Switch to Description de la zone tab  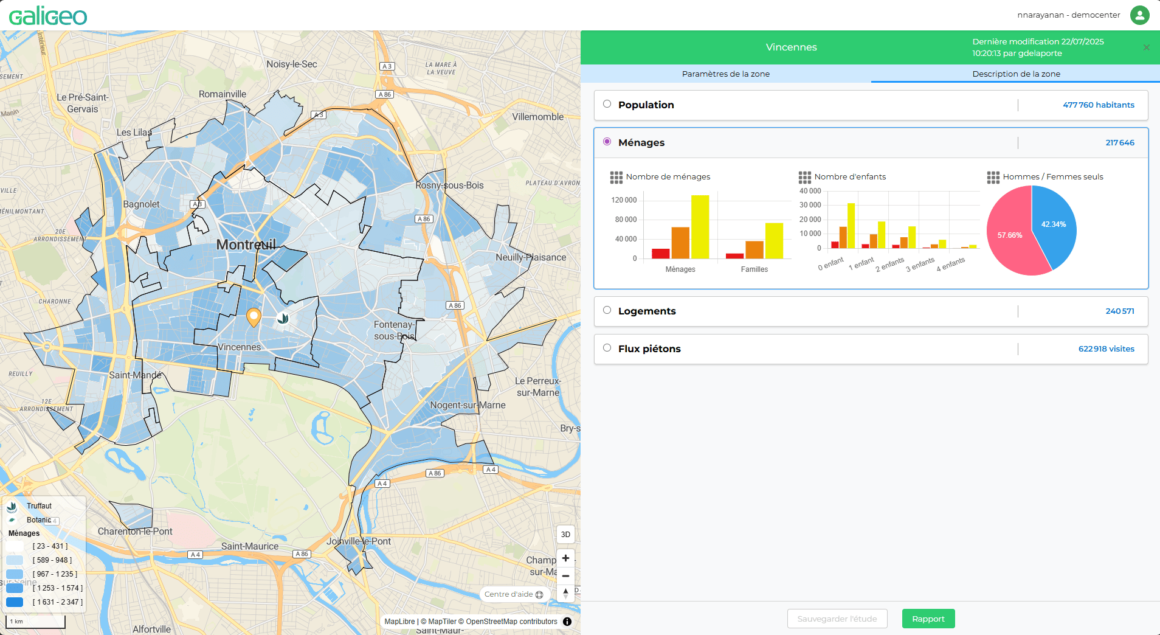click(1016, 74)
